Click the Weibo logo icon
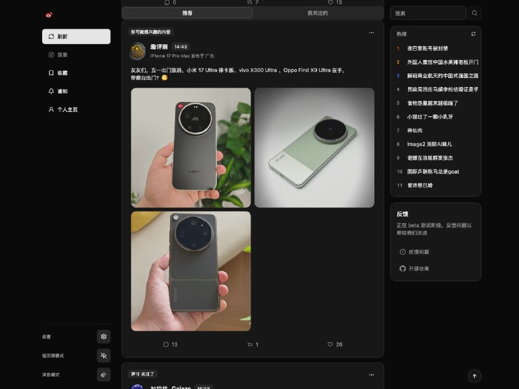 (49, 15)
